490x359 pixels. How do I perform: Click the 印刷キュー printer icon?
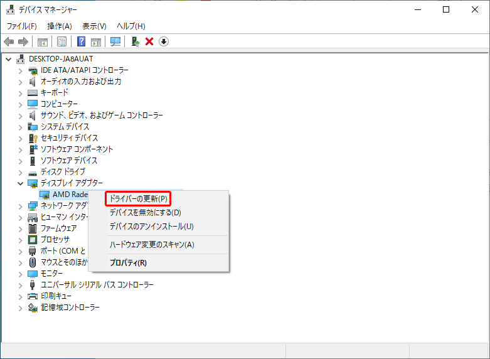[33, 296]
